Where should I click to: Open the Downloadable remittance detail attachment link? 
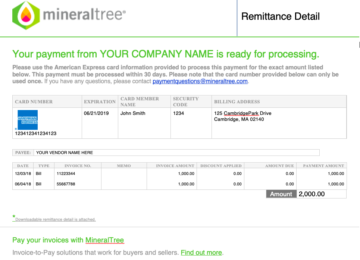pos(55,219)
